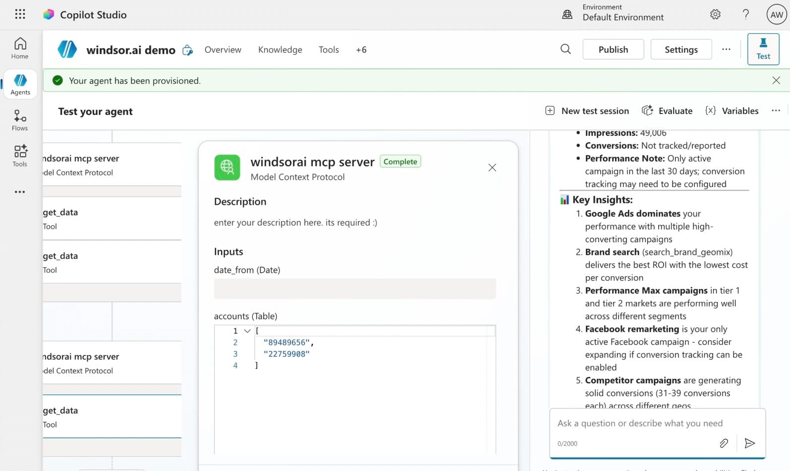Attach a file with the paperclip icon
The height and width of the screenshot is (471, 790).
[x=724, y=443]
